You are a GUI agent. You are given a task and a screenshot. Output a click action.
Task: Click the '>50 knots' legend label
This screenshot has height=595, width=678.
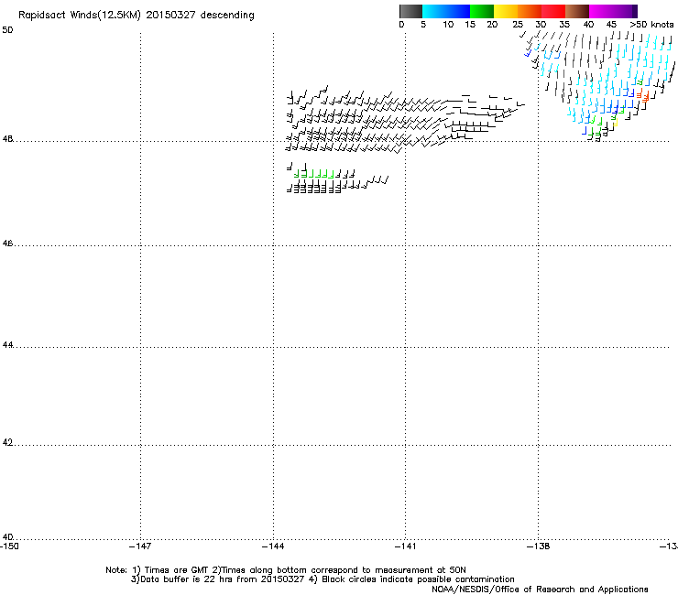651,25
